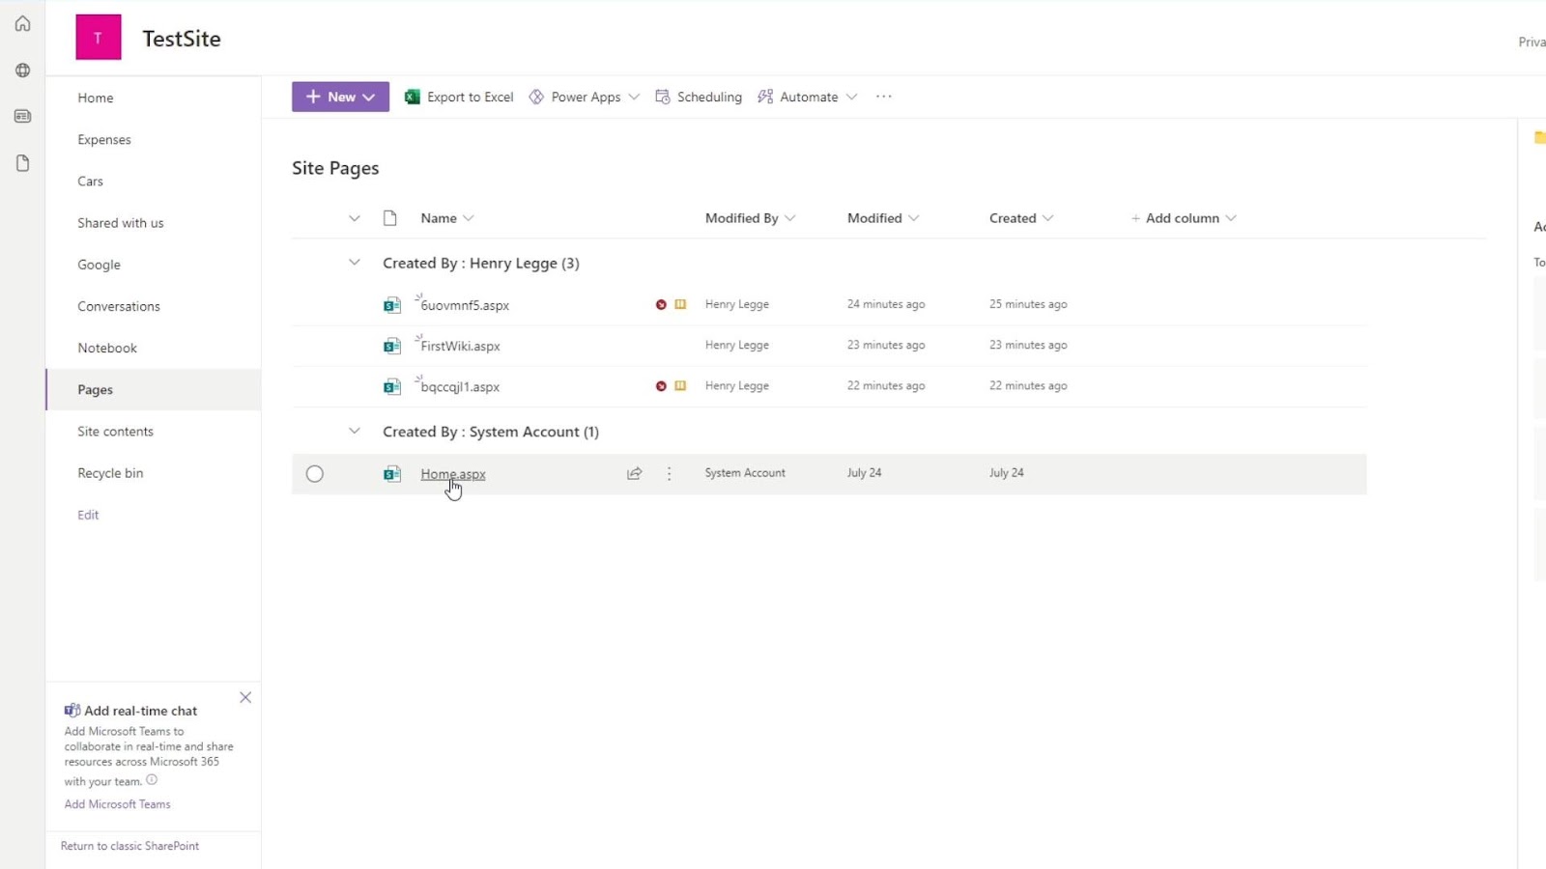Click the Teams icon in chat card
The height and width of the screenshot is (869, 1546).
72,711
